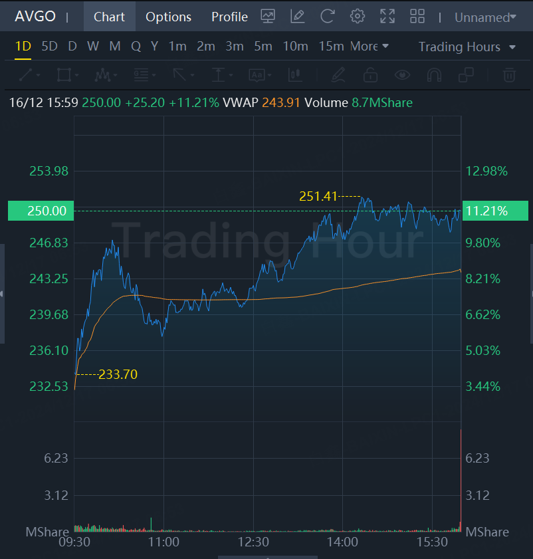Screen dimensions: 533x559
Task: Select the 5m interval
Action: tap(263, 47)
